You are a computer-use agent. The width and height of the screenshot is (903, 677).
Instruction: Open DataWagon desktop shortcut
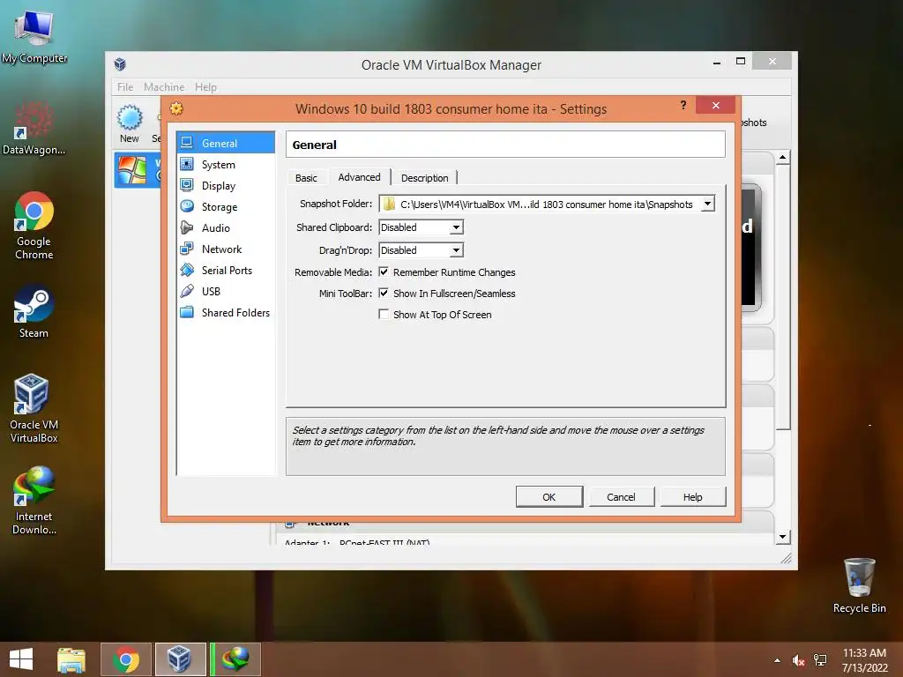point(34,129)
